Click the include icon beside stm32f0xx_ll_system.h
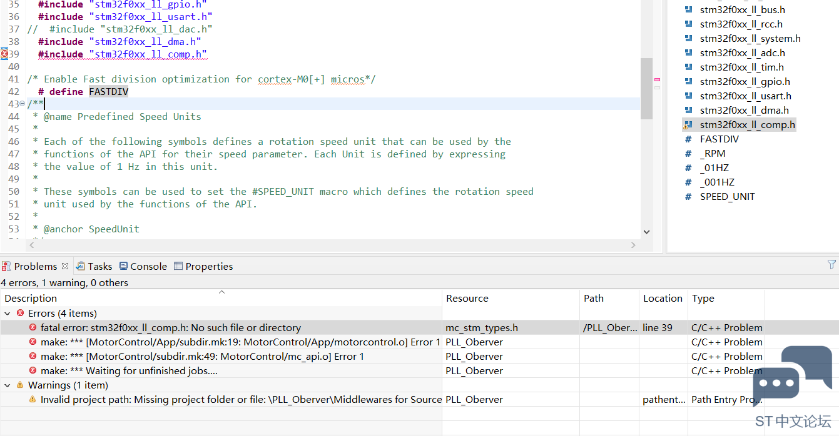The height and width of the screenshot is (436, 839). [688, 38]
